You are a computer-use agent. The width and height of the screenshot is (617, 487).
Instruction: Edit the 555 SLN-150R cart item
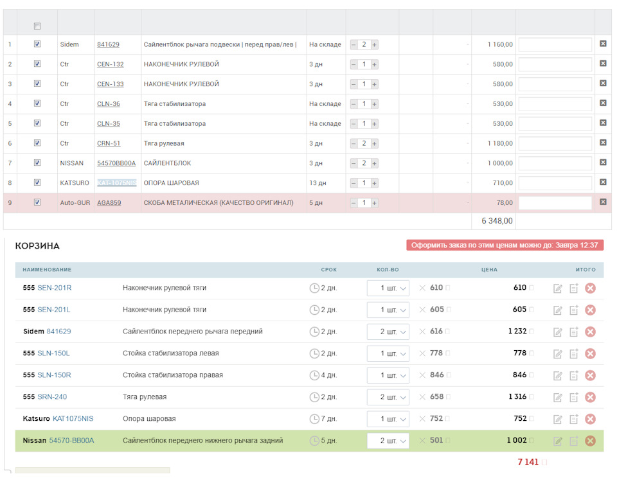tap(558, 376)
